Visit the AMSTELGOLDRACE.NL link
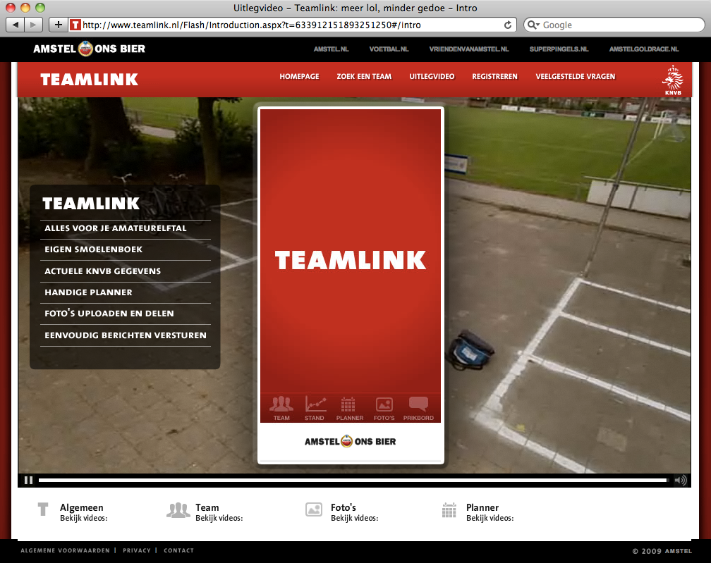 [644, 49]
